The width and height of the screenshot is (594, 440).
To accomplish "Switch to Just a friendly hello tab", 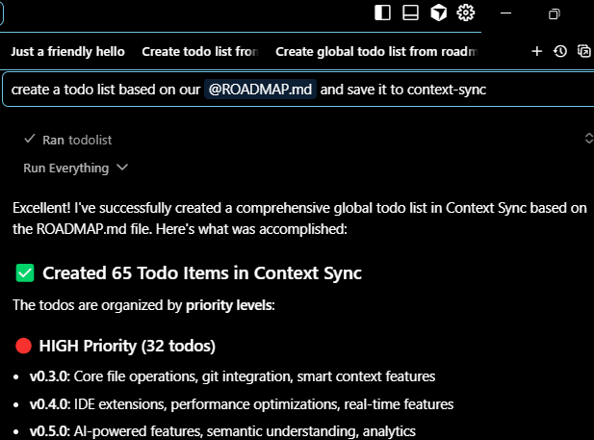I will pyautogui.click(x=67, y=51).
